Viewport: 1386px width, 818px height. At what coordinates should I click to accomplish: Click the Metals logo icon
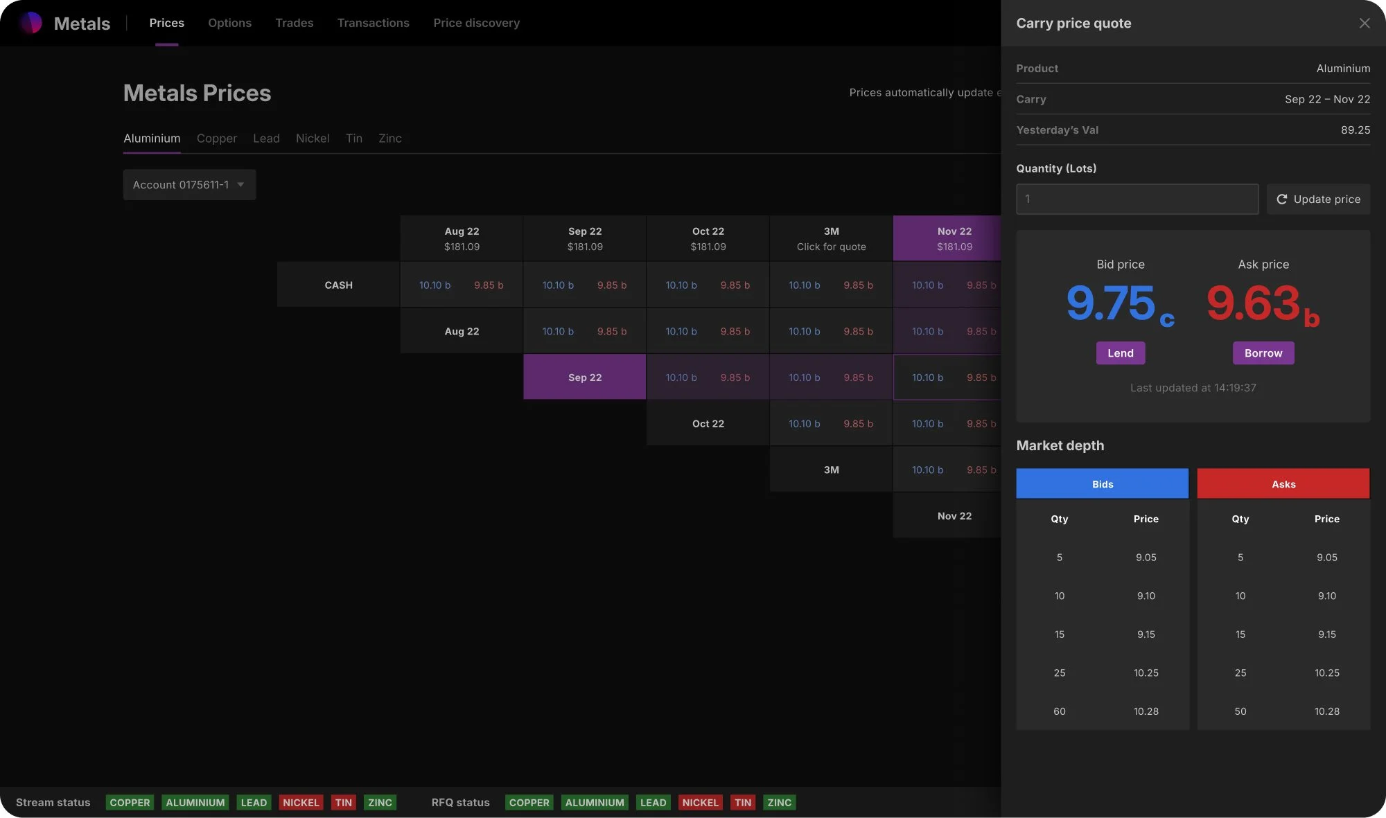[x=30, y=23]
